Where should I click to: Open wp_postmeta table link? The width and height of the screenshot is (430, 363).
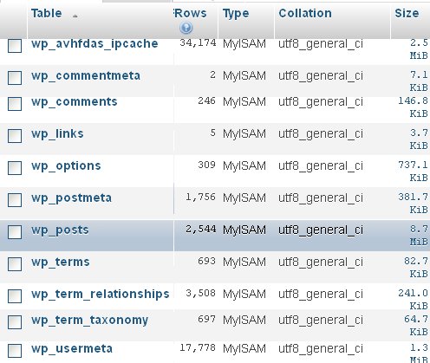71,198
